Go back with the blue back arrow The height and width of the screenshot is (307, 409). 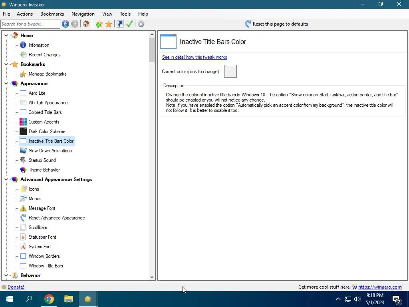click(x=66, y=24)
